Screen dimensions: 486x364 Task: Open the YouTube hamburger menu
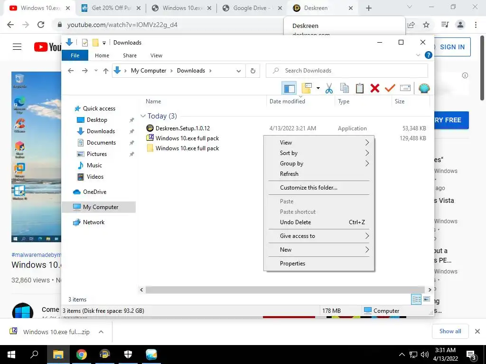click(17, 47)
